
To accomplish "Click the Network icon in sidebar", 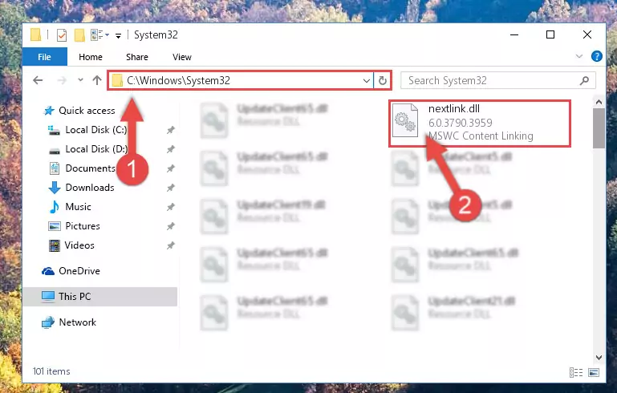I will pyautogui.click(x=48, y=322).
